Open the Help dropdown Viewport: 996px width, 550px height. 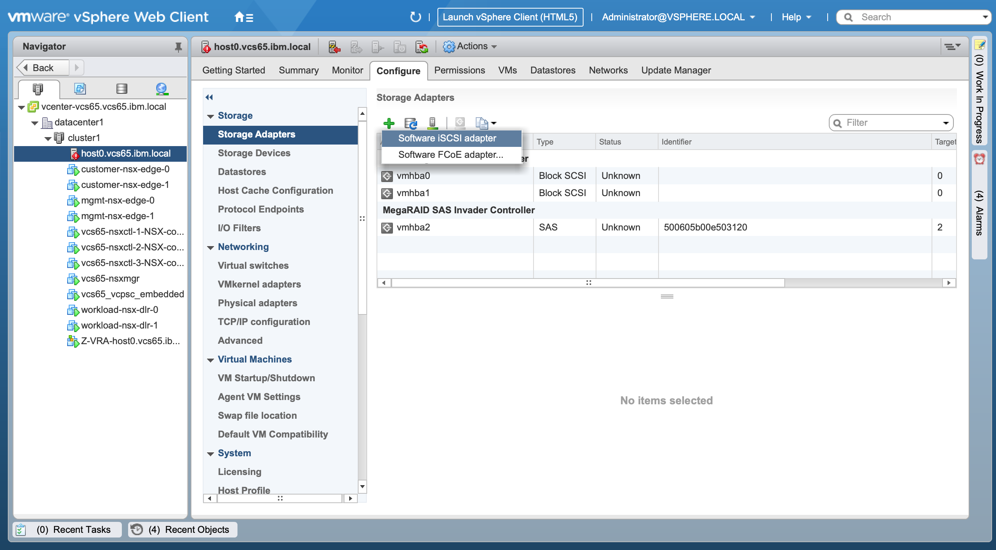[796, 17]
